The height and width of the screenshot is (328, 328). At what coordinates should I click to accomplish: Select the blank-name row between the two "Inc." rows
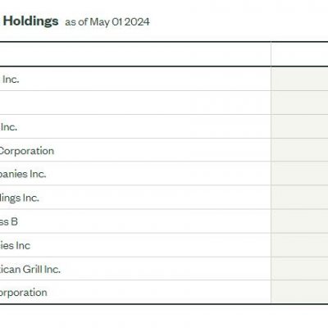point(135,102)
